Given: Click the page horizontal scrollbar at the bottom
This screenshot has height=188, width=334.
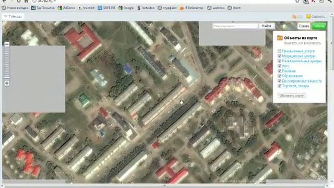Looking at the screenshot, I should tap(165, 186).
